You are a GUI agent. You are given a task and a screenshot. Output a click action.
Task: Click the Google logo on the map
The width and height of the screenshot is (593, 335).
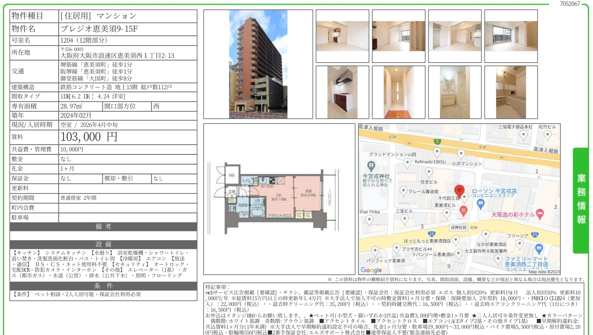pyautogui.click(x=371, y=270)
